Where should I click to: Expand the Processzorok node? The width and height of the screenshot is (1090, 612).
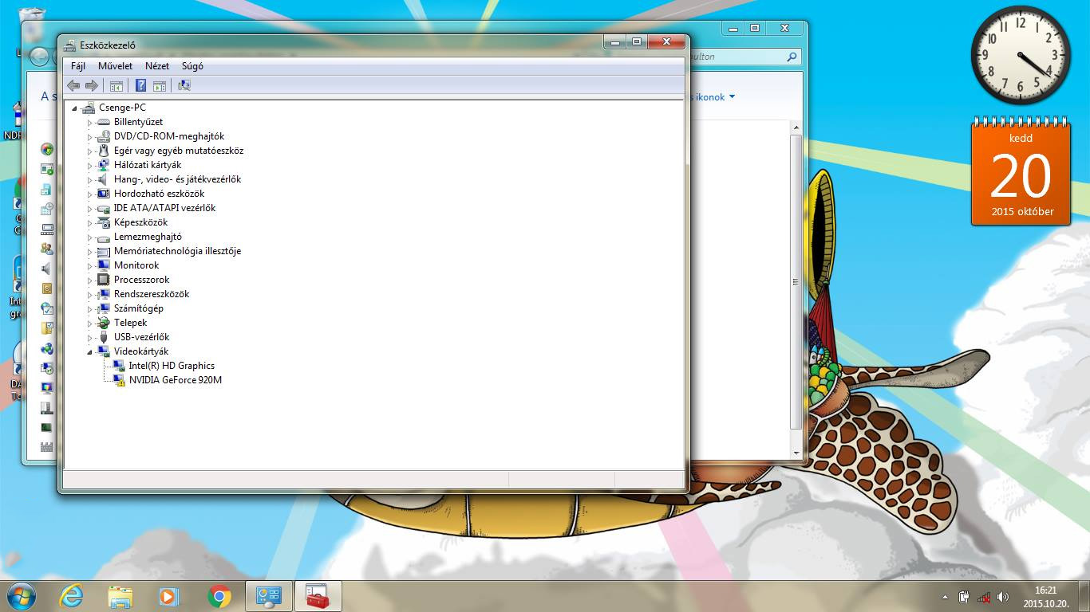pyautogui.click(x=89, y=280)
